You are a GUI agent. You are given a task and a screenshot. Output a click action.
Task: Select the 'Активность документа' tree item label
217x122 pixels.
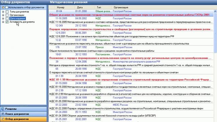pos(22,22)
